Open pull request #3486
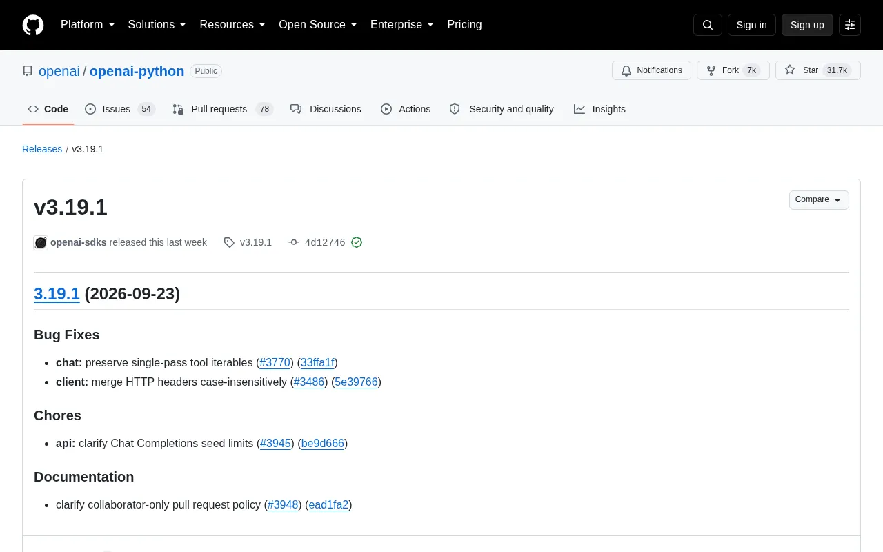Image resolution: width=883 pixels, height=552 pixels. coord(309,382)
